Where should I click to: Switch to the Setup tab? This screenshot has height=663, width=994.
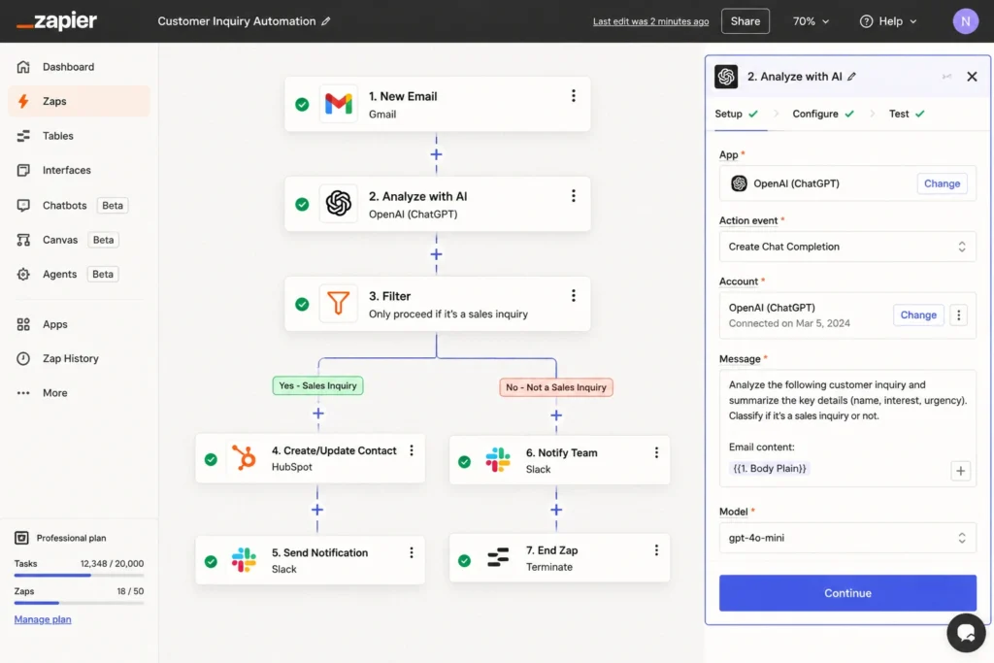(736, 115)
